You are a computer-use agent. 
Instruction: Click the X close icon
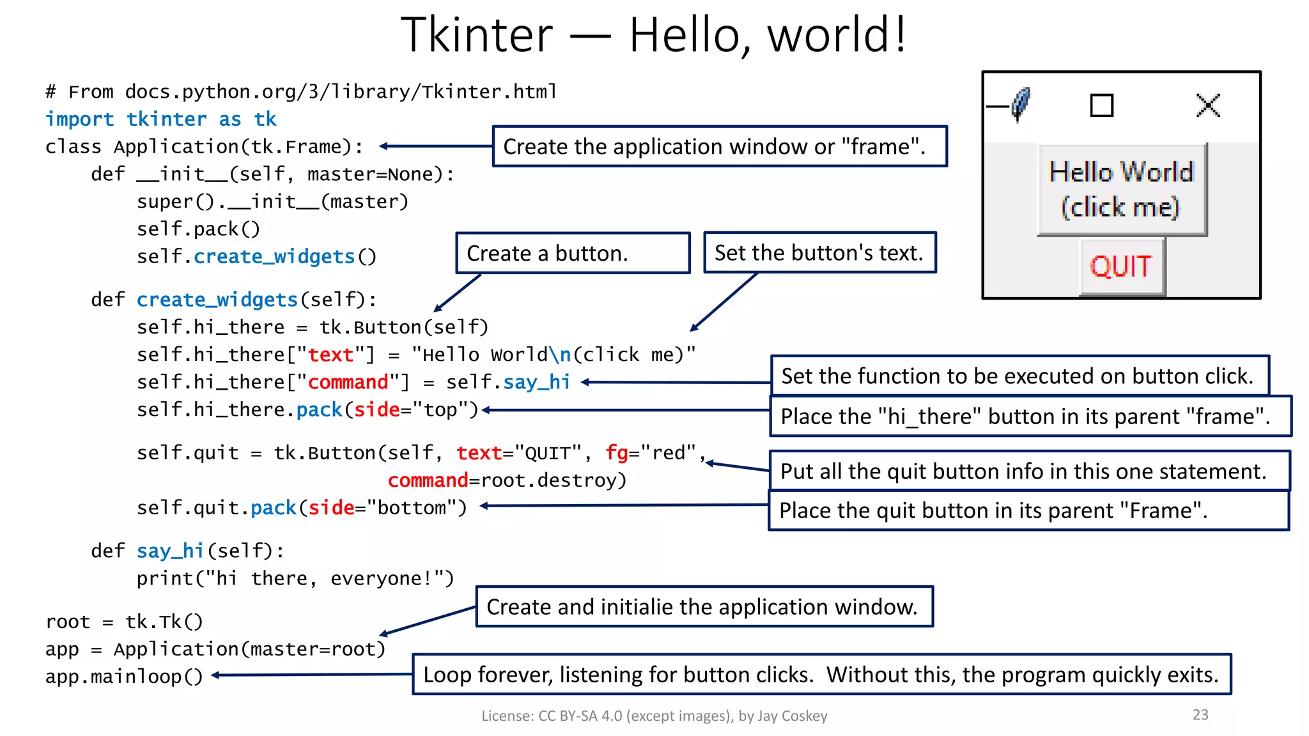tap(1207, 105)
